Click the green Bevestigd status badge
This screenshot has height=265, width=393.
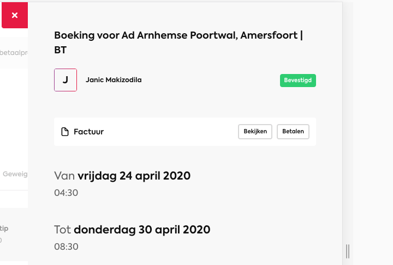298,81
